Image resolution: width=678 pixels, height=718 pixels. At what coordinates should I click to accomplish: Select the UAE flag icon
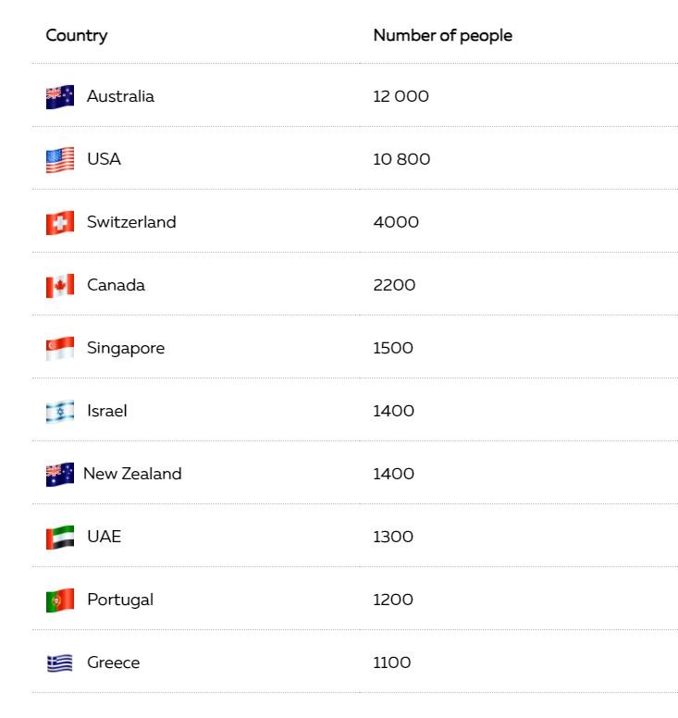point(60,538)
